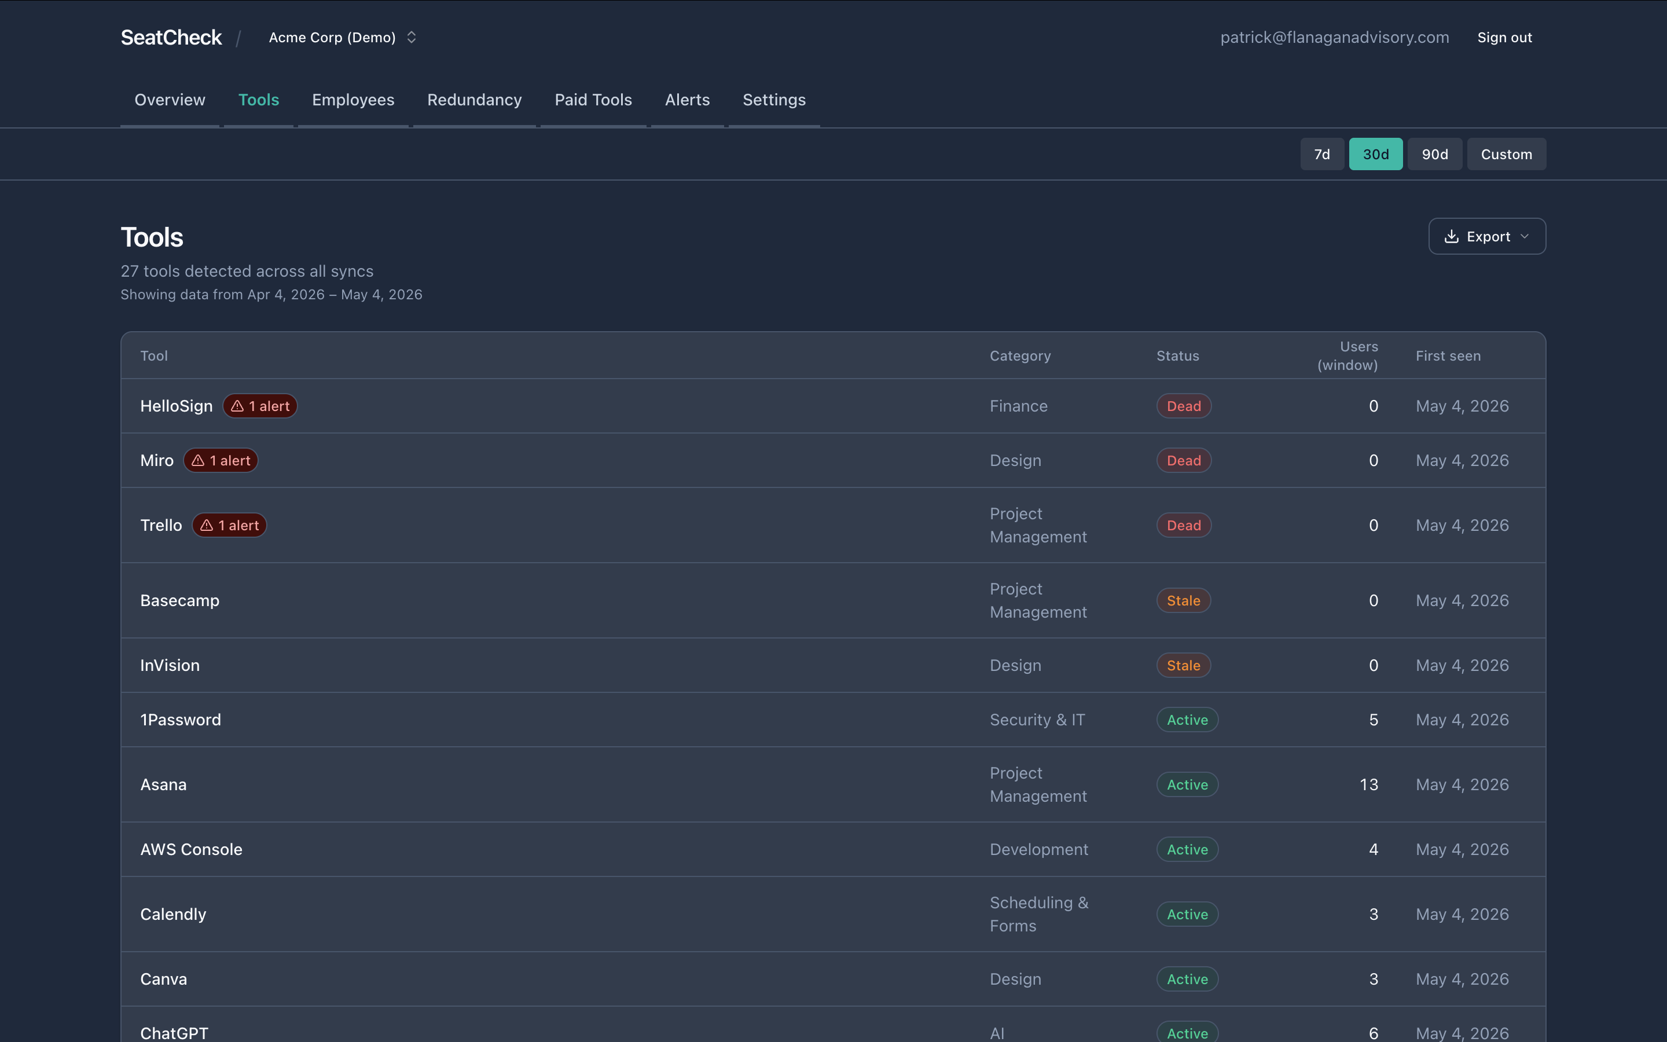Image resolution: width=1667 pixels, height=1042 pixels.
Task: Sort by the Category column header
Action: pyautogui.click(x=1019, y=355)
